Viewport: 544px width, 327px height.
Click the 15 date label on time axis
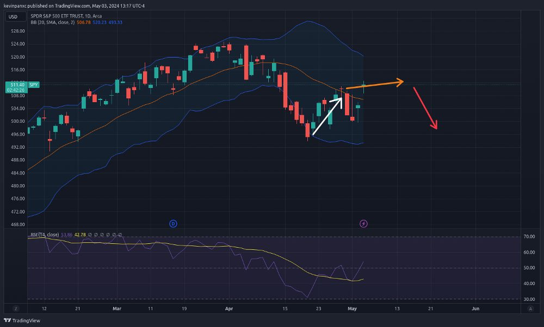click(285, 309)
